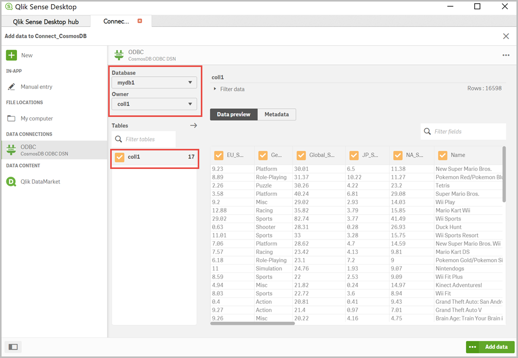Uncheck Global_S... field checkbox
Viewport: 518px width, 358px height.
(301, 155)
